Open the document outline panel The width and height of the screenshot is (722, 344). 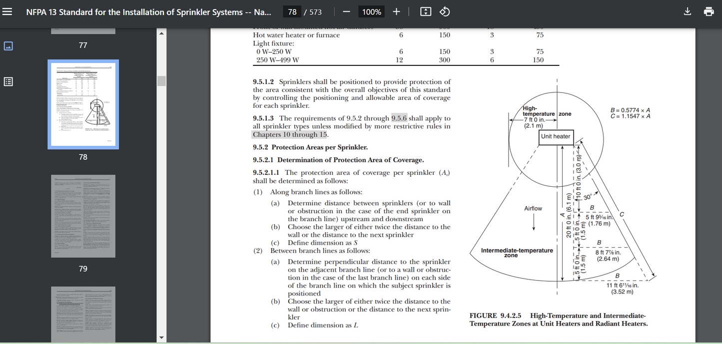[x=8, y=81]
